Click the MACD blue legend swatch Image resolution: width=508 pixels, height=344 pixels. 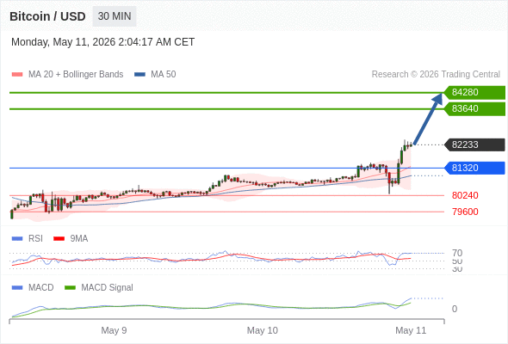(17, 288)
